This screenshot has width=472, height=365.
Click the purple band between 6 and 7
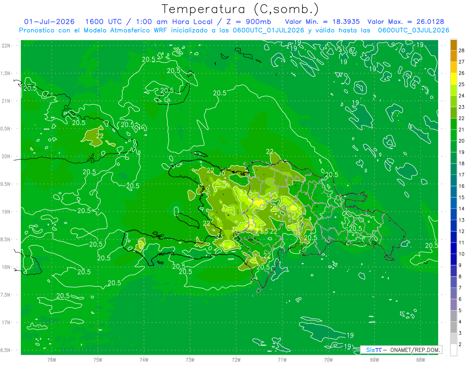[x=454, y=293]
